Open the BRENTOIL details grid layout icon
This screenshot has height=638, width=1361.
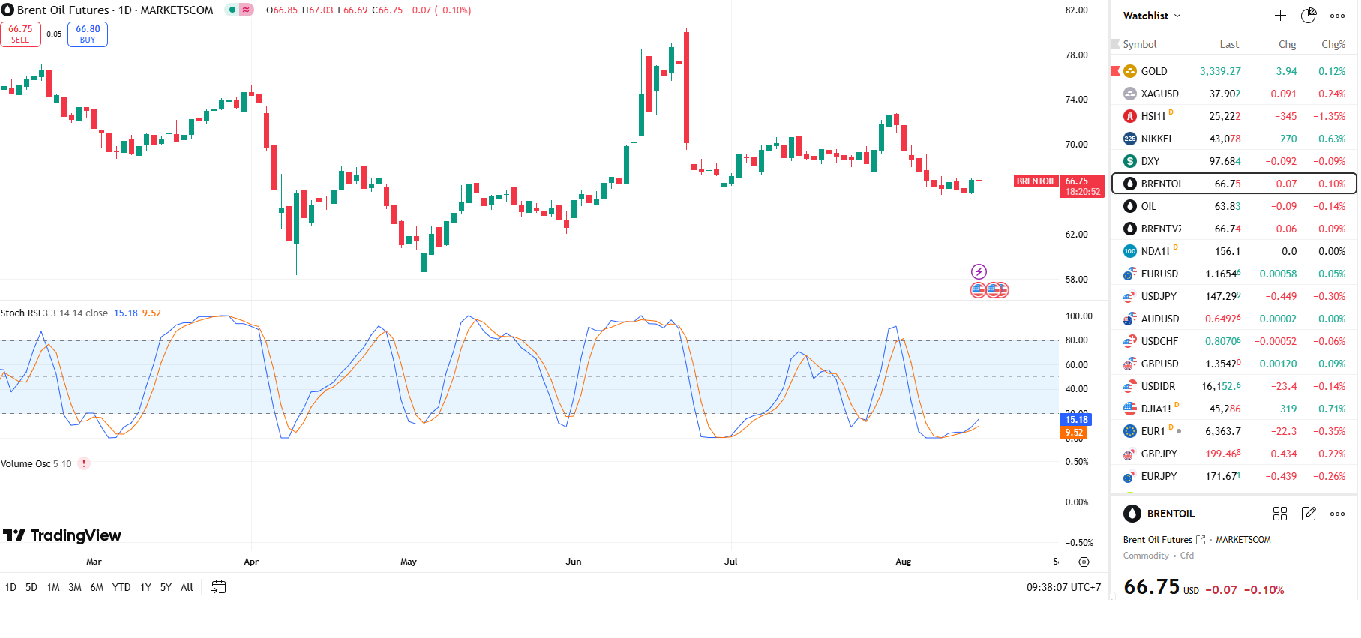pos(1280,514)
